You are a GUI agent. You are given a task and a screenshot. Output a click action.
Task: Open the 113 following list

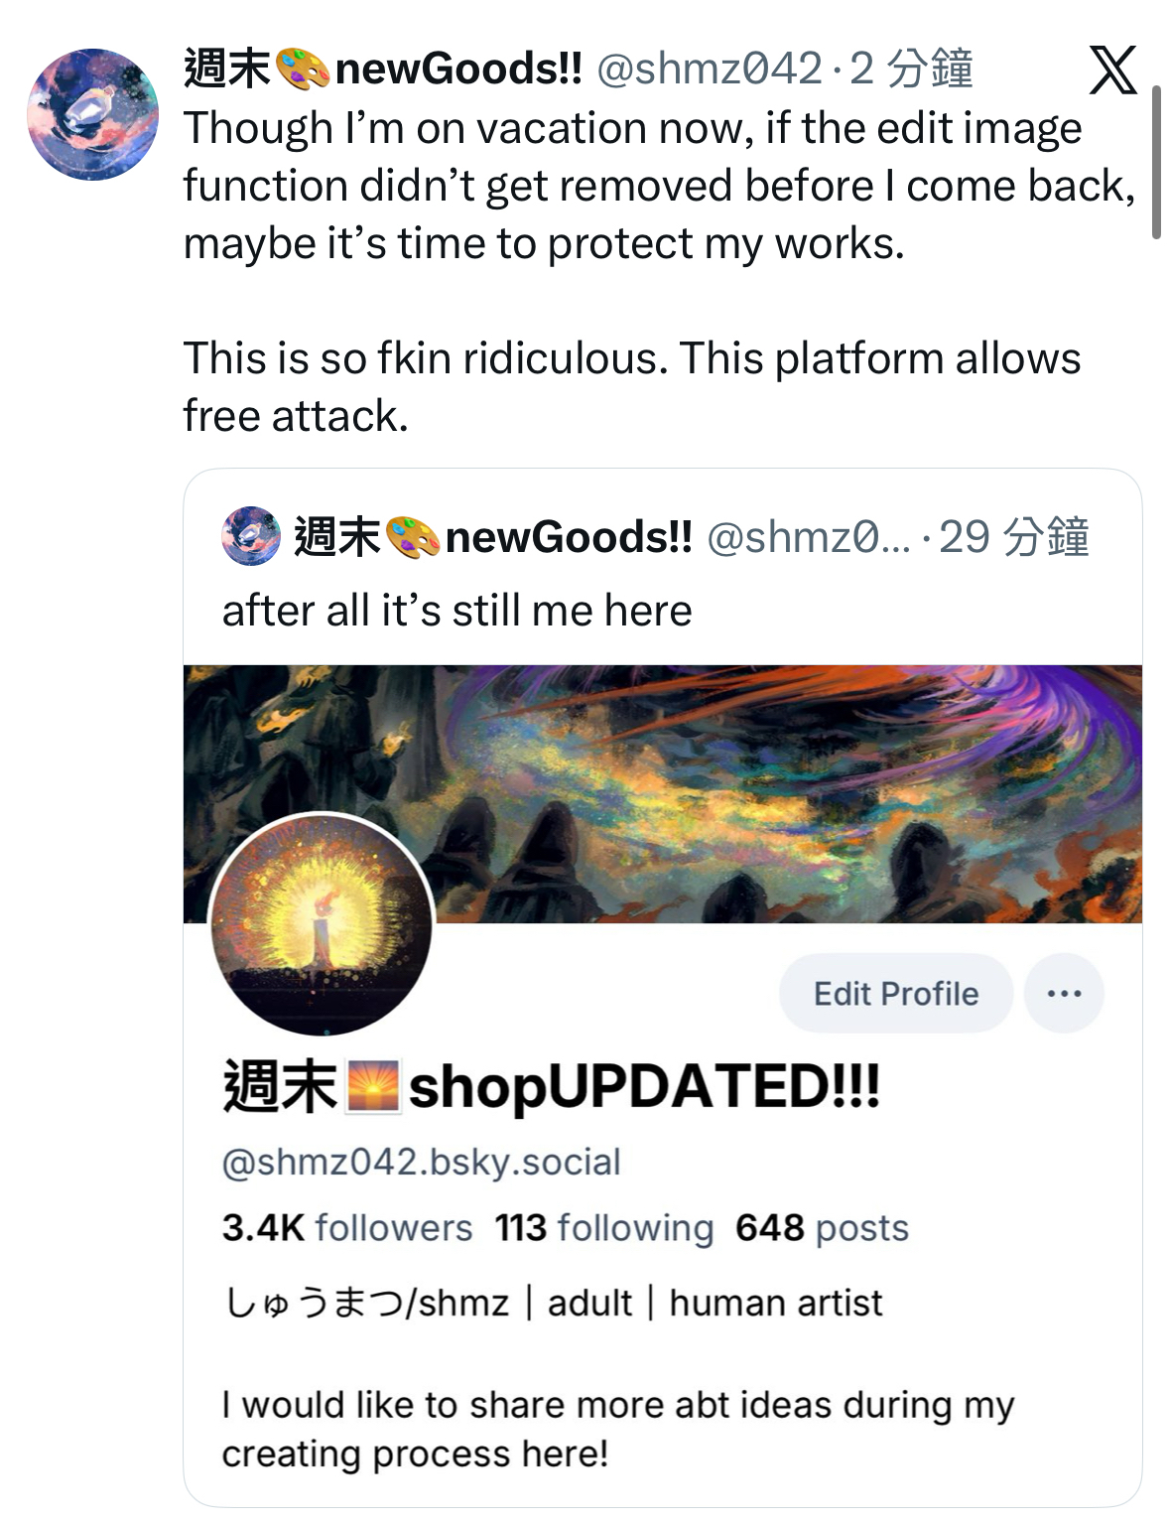click(604, 1228)
